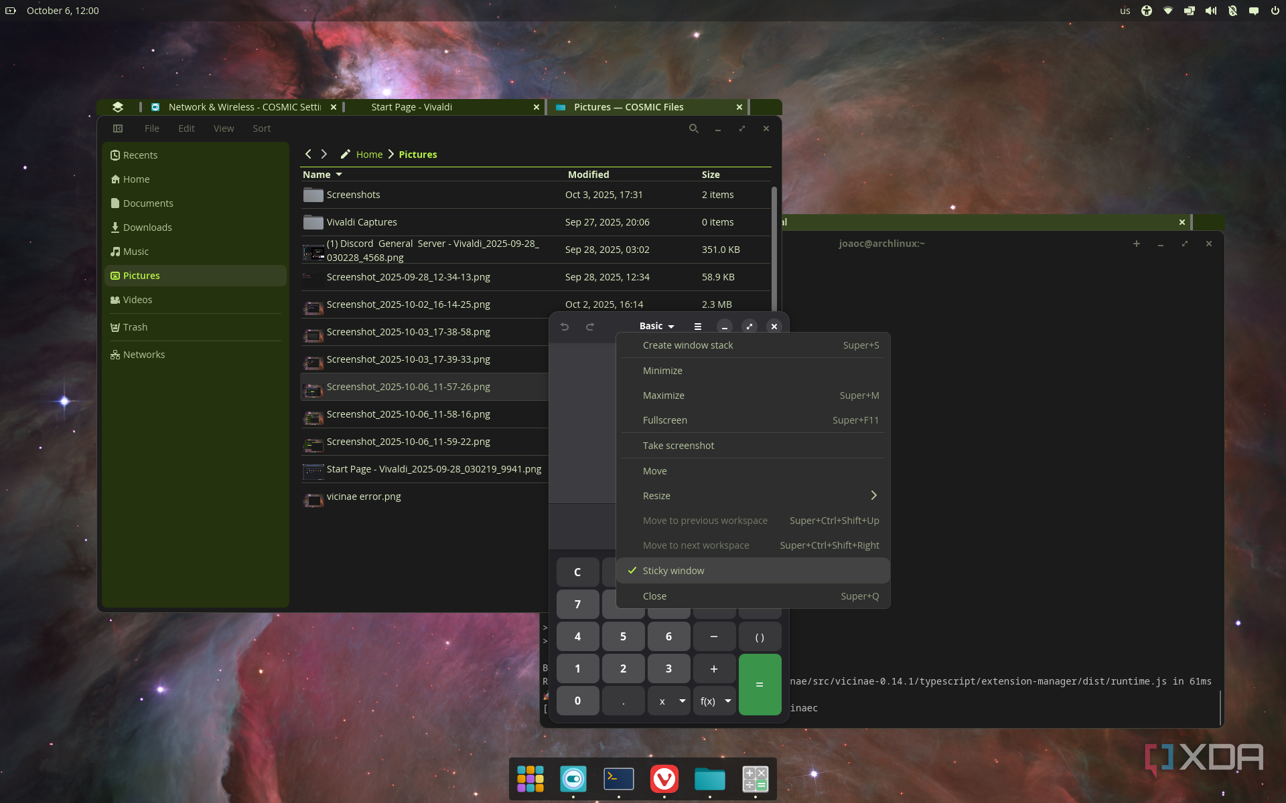Redo in the Calculator header
Image resolution: width=1286 pixels, height=803 pixels.
point(590,327)
